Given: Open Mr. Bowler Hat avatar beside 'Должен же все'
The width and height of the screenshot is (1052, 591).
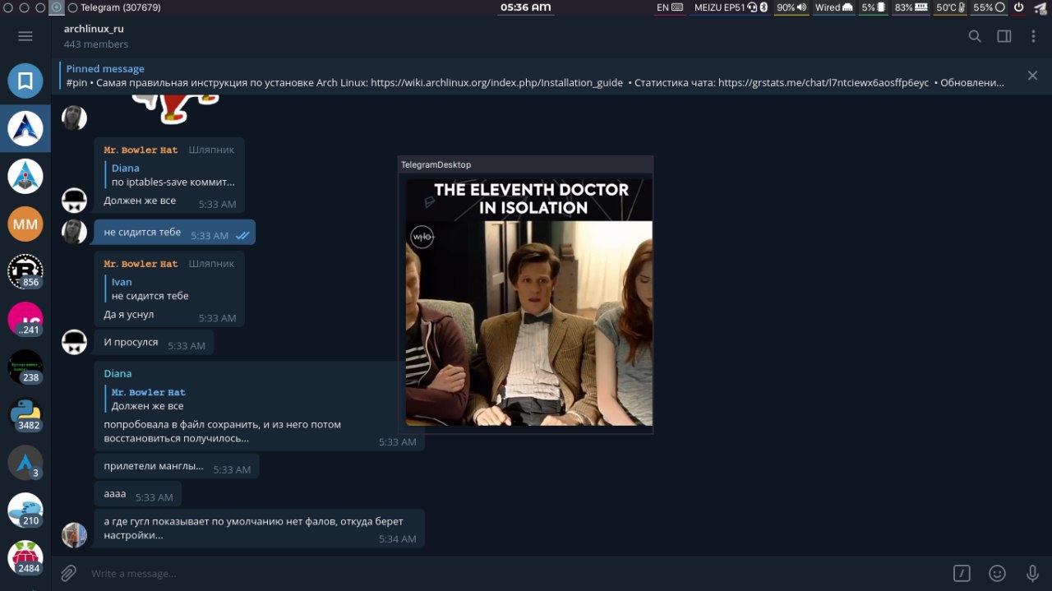Looking at the screenshot, I should click(x=75, y=200).
